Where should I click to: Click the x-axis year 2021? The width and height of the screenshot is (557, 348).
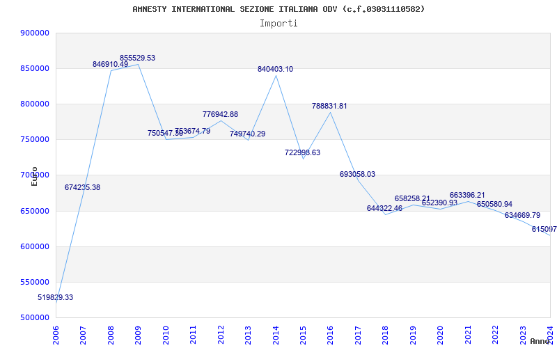coord(468,335)
